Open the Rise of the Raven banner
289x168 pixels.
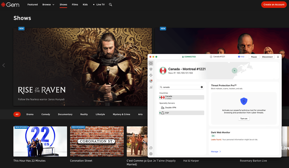[83, 67]
